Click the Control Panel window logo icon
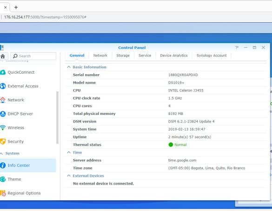Screen dimensions: 272x211 pos(2,48)
